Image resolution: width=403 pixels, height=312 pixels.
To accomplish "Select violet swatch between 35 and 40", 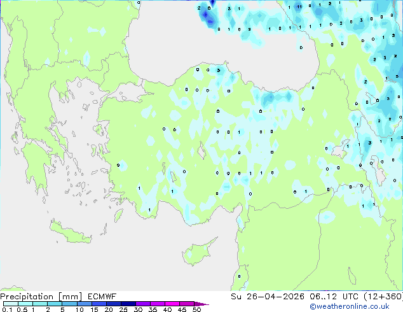I will click(x=158, y=304).
